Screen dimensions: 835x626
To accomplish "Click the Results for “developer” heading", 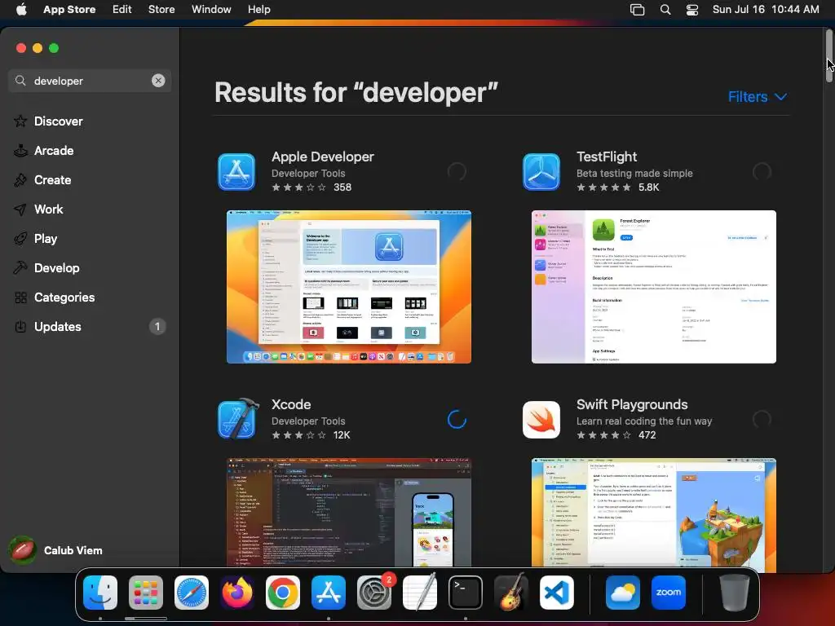I will (356, 93).
